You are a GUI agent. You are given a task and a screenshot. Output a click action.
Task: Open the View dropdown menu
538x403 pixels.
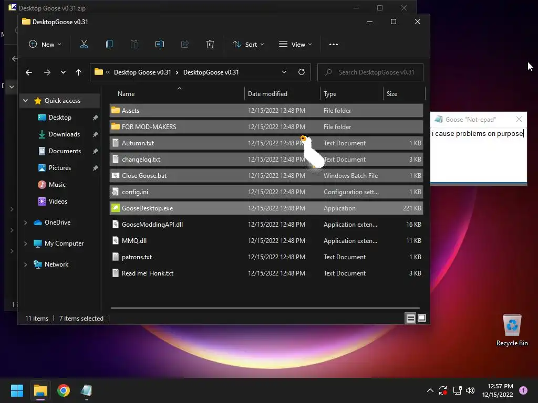pos(295,44)
